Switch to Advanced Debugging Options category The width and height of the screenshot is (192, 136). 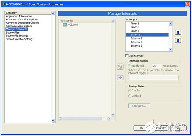pos(22,23)
